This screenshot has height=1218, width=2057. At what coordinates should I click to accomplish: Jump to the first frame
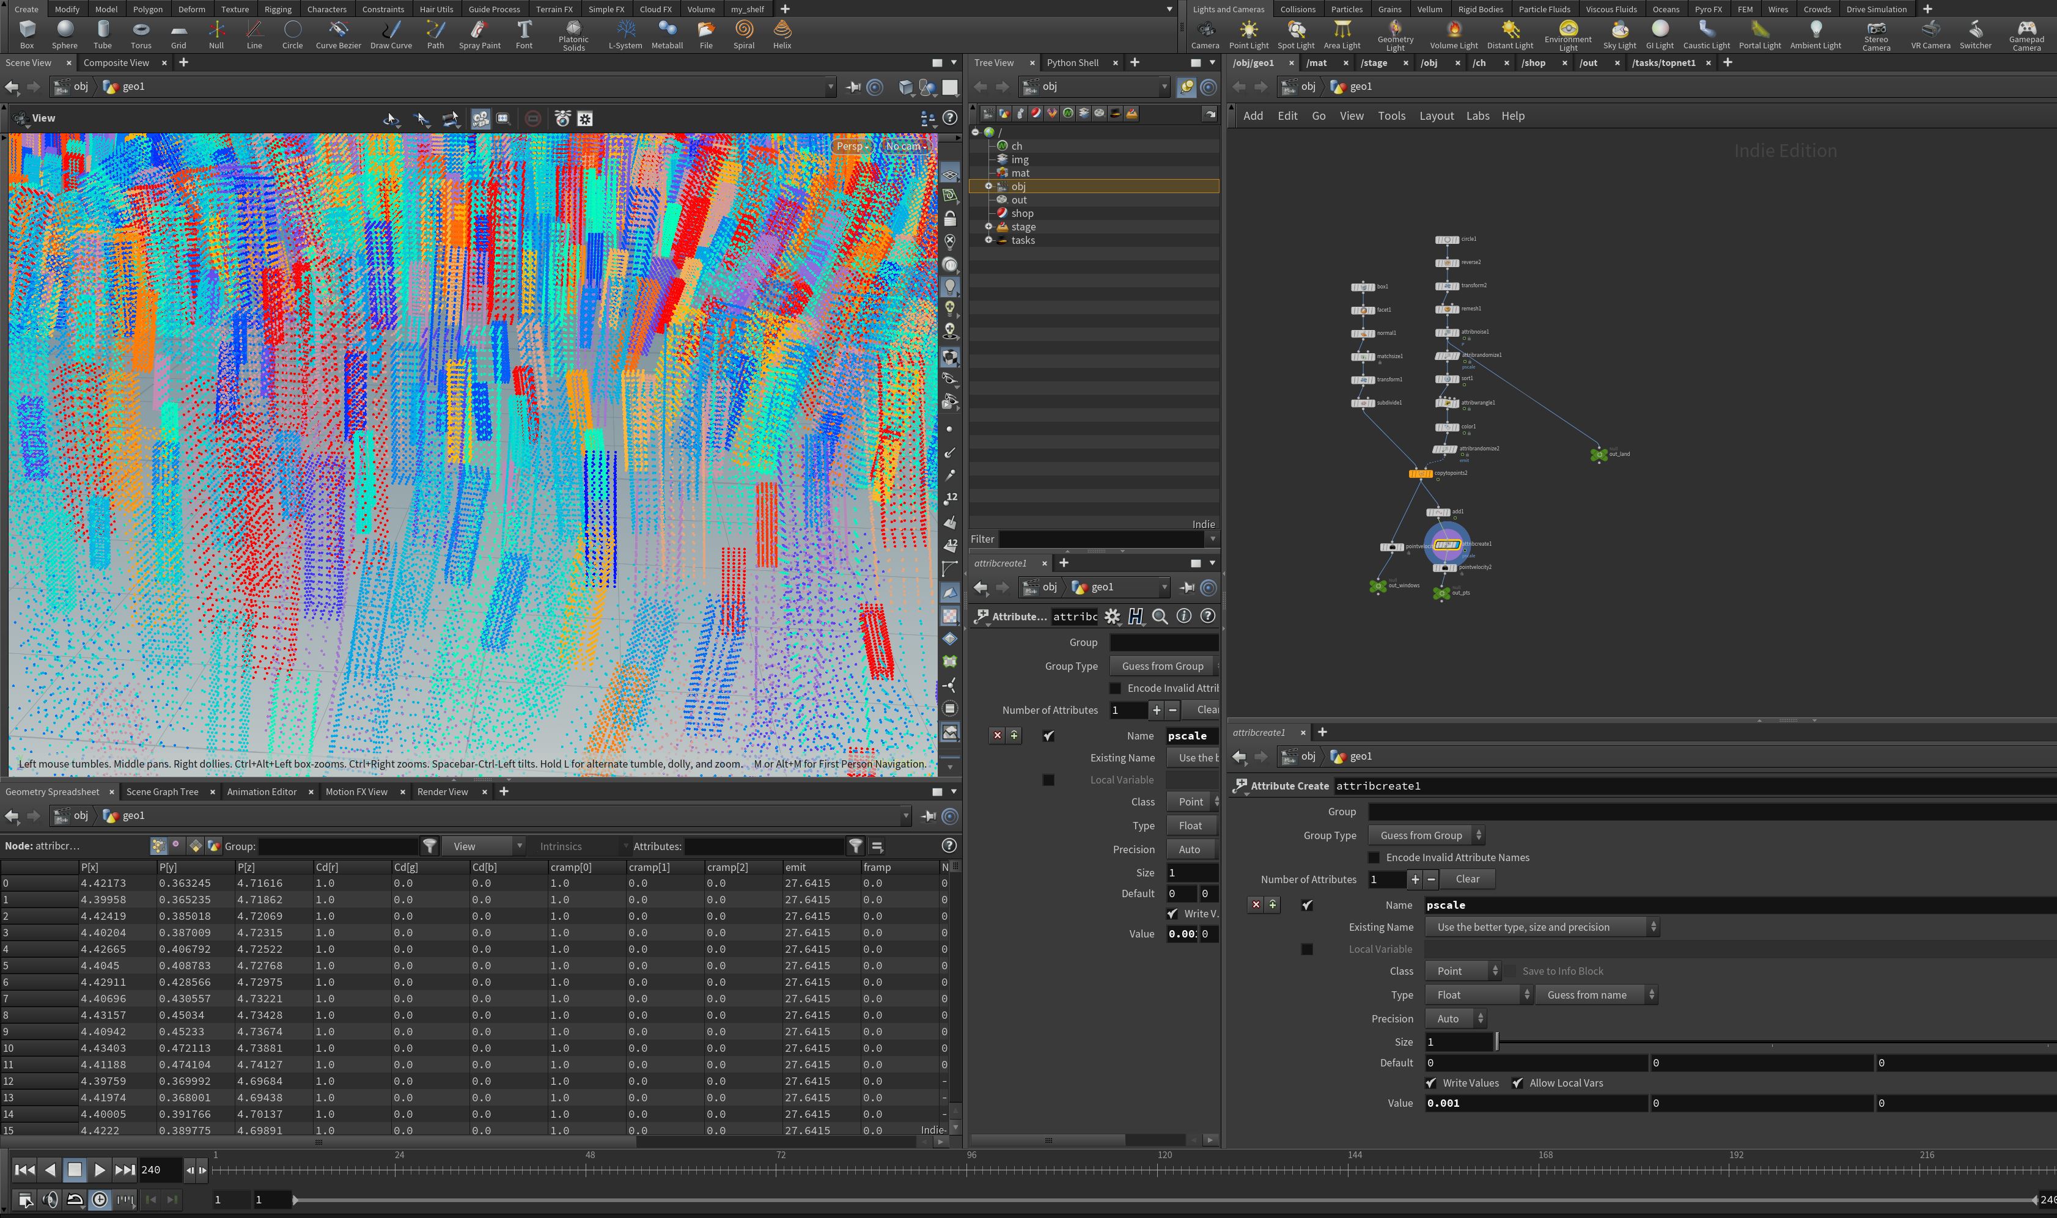[x=24, y=1170]
